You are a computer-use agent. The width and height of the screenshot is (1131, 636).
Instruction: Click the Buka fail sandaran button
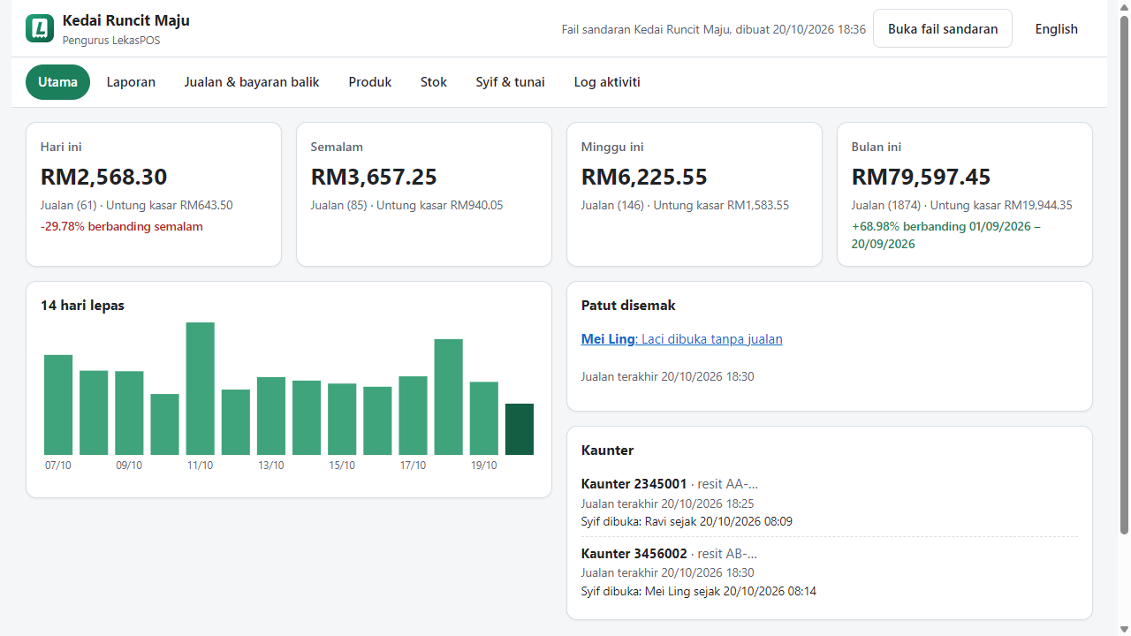943,28
